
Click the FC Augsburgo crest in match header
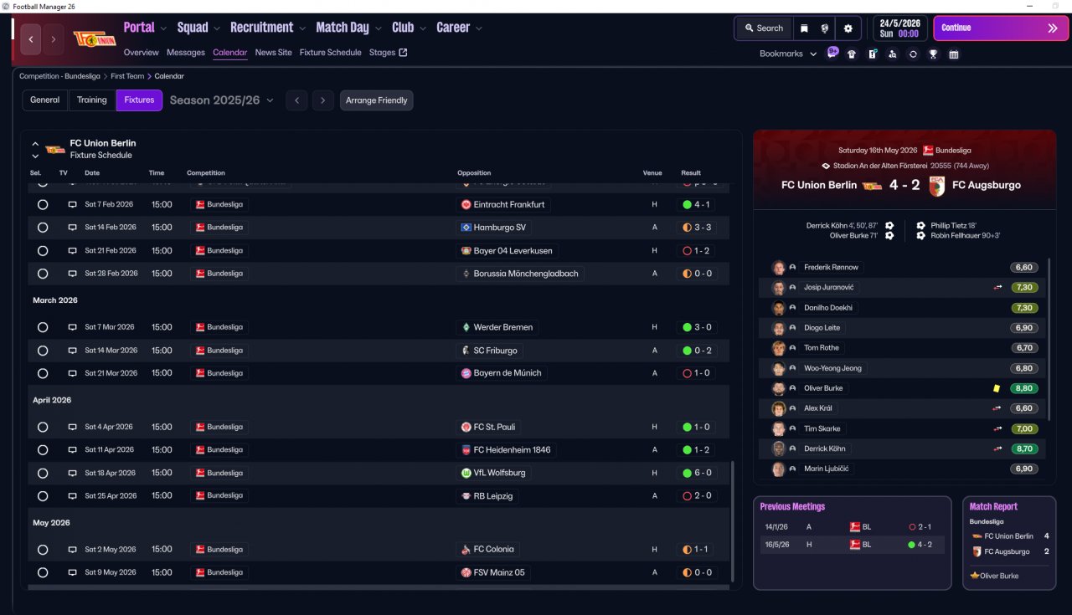[936, 185]
